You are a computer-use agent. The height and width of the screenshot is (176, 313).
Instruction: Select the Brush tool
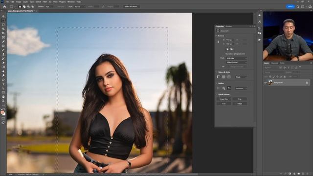click(x=3, y=50)
